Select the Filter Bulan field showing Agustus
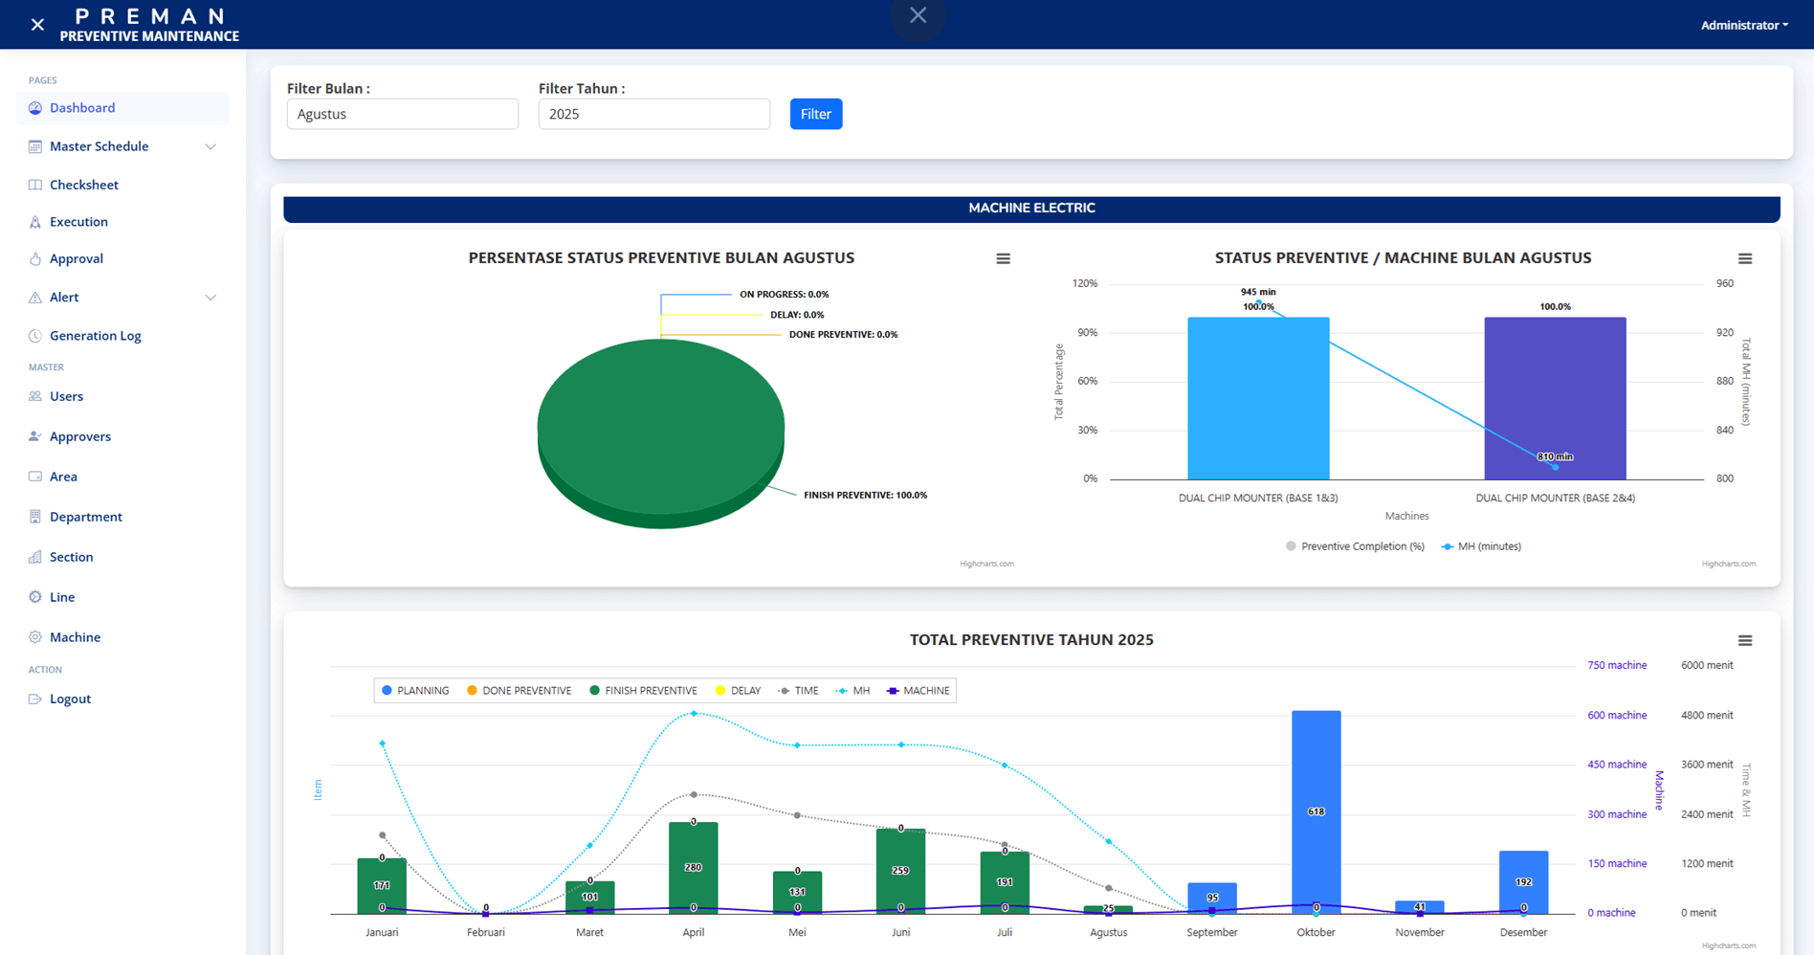The height and width of the screenshot is (955, 1814). pos(403,114)
